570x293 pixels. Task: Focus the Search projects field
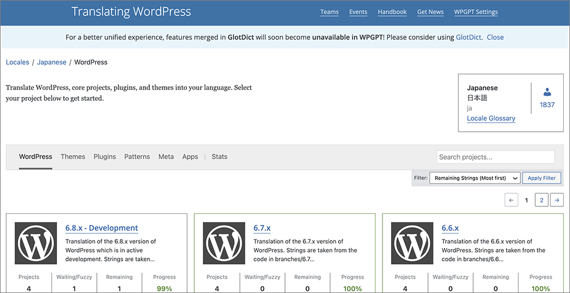[495, 157]
